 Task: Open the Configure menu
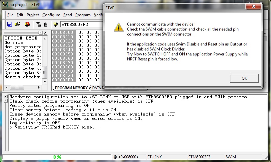pyautogui.click(x=51, y=15)
